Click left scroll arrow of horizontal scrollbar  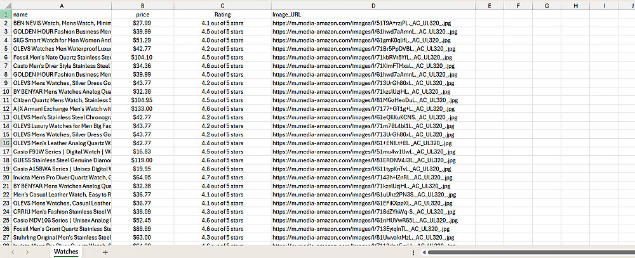point(423,252)
